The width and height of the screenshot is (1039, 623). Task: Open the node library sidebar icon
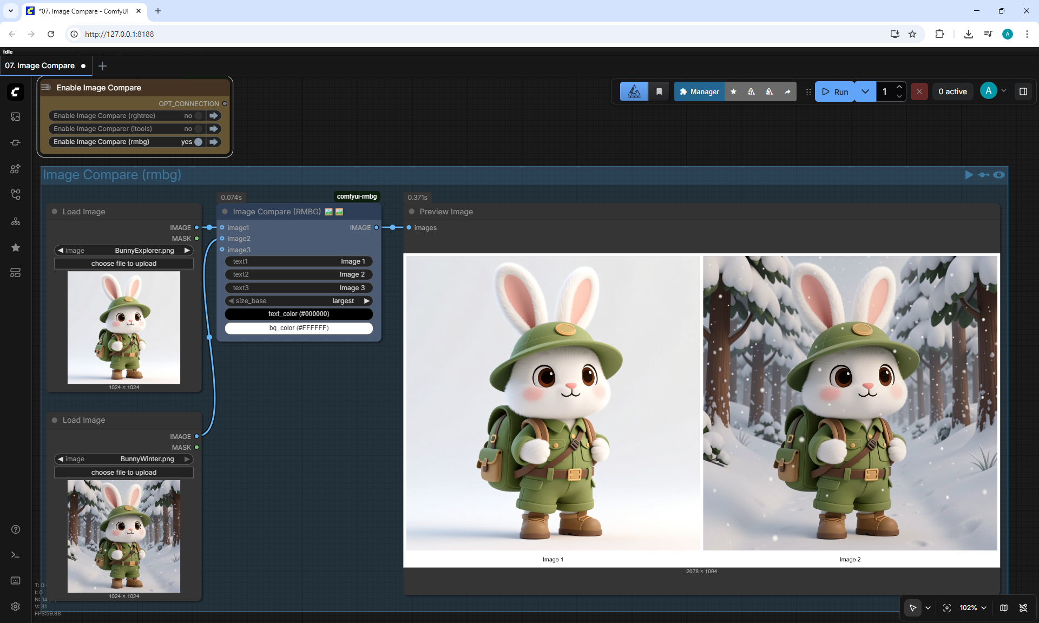tap(16, 169)
